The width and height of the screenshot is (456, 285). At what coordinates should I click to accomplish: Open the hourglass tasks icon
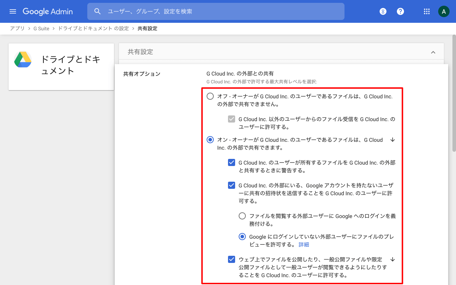pos(383,11)
